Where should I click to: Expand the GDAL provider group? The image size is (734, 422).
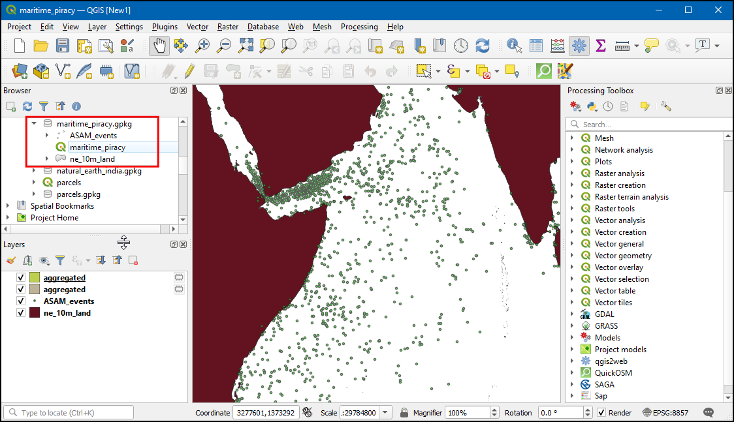572,314
